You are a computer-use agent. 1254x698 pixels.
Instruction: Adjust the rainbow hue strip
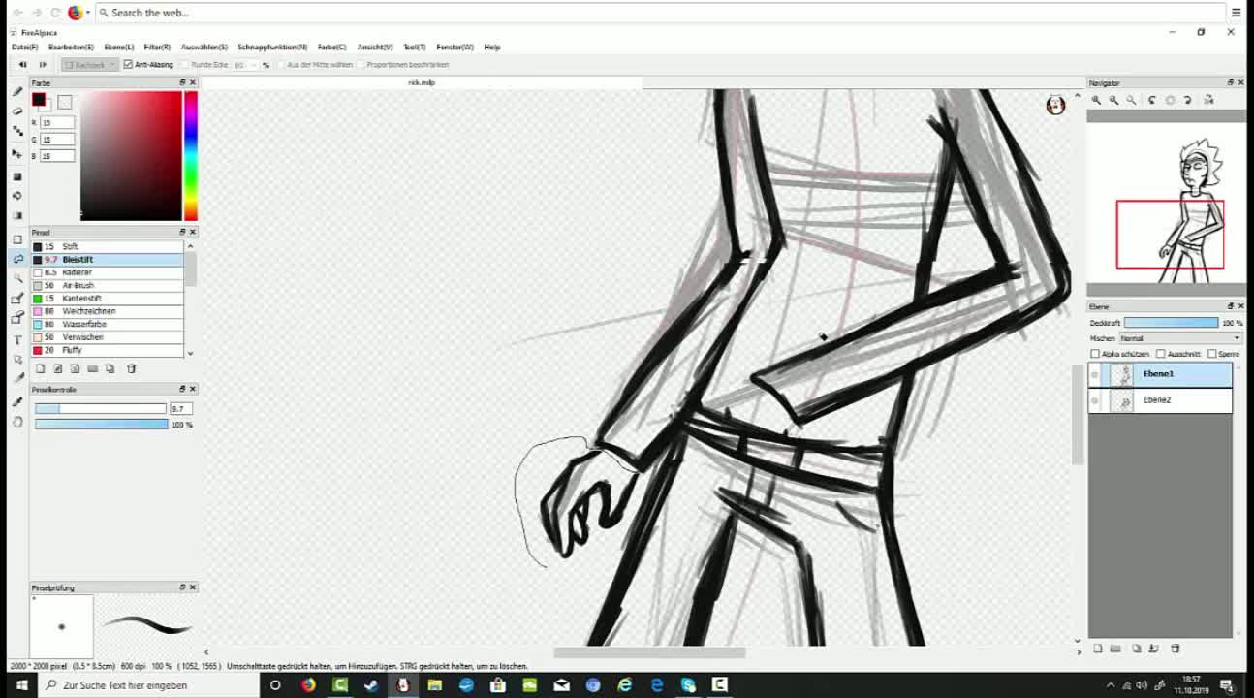coord(191,156)
